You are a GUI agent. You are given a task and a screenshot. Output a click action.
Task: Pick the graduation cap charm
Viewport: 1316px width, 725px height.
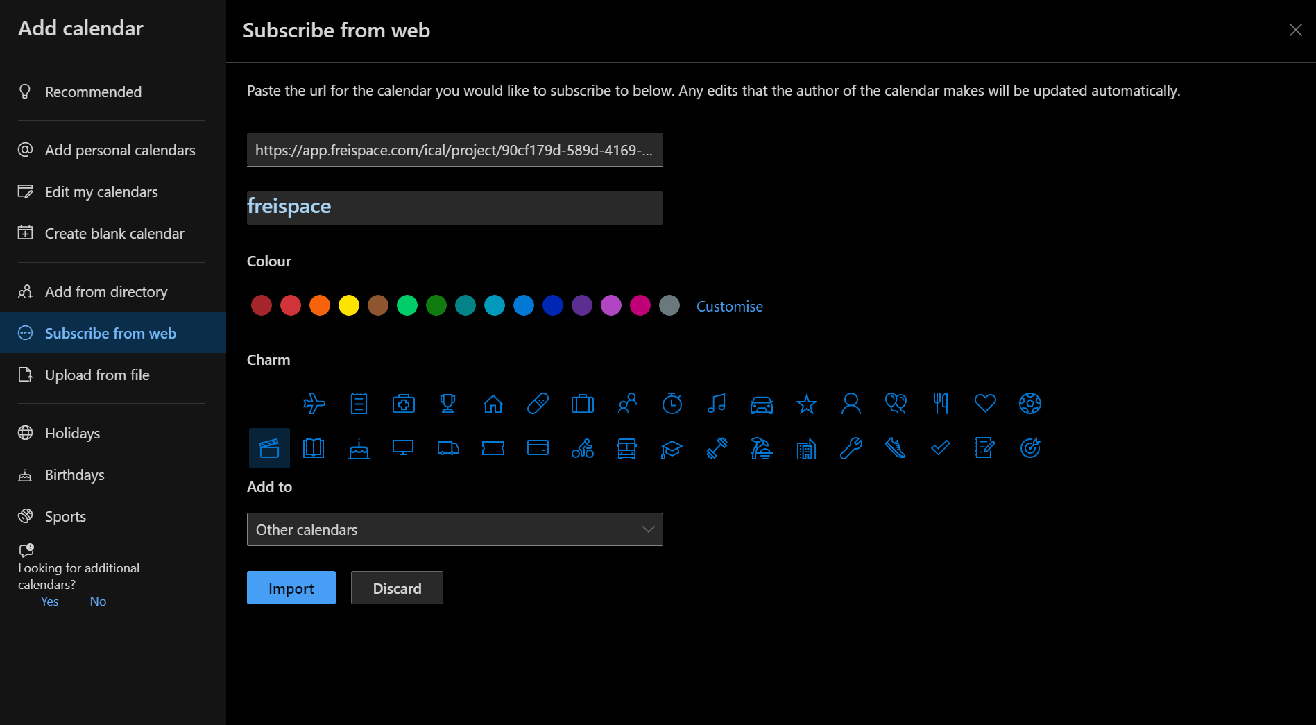pos(672,448)
